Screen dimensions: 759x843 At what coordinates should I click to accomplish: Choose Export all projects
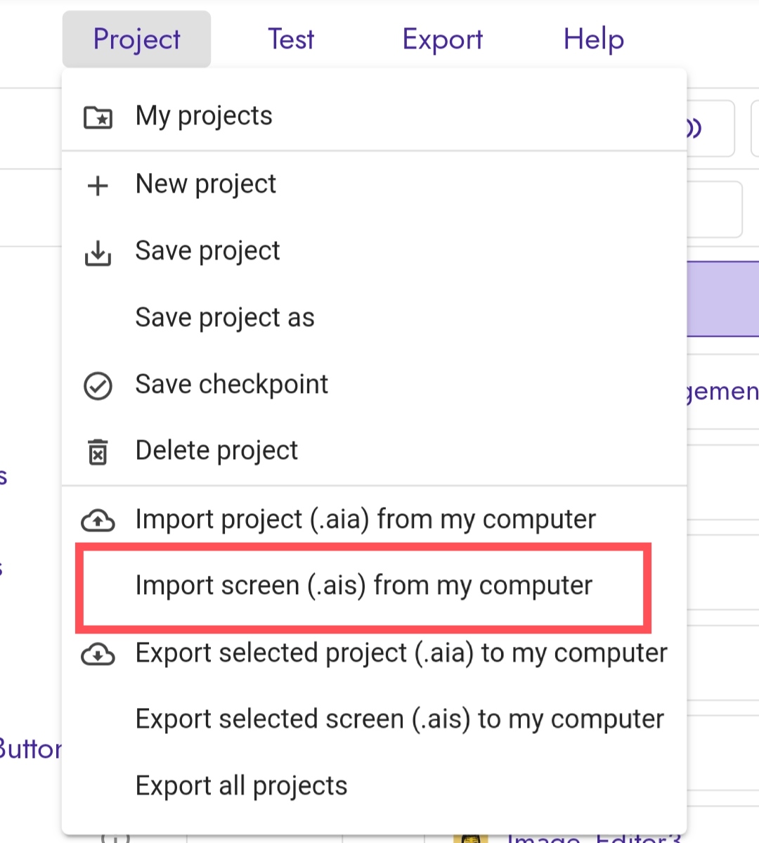374,786
